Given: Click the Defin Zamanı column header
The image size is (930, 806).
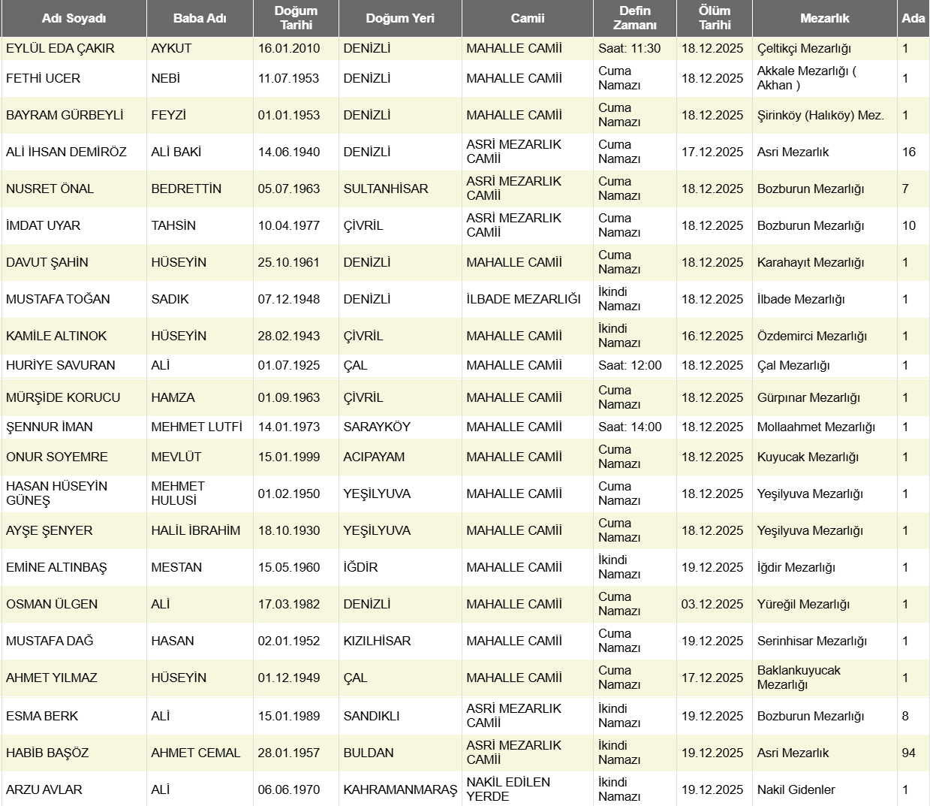Looking at the screenshot, I should 635,18.
